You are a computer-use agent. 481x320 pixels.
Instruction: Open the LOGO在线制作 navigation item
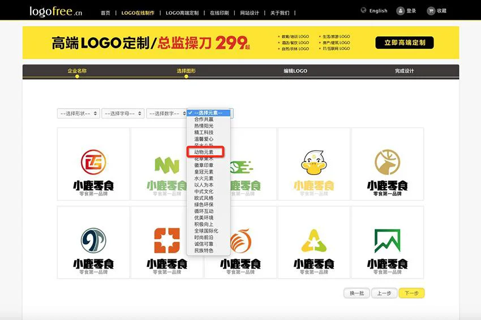point(138,13)
